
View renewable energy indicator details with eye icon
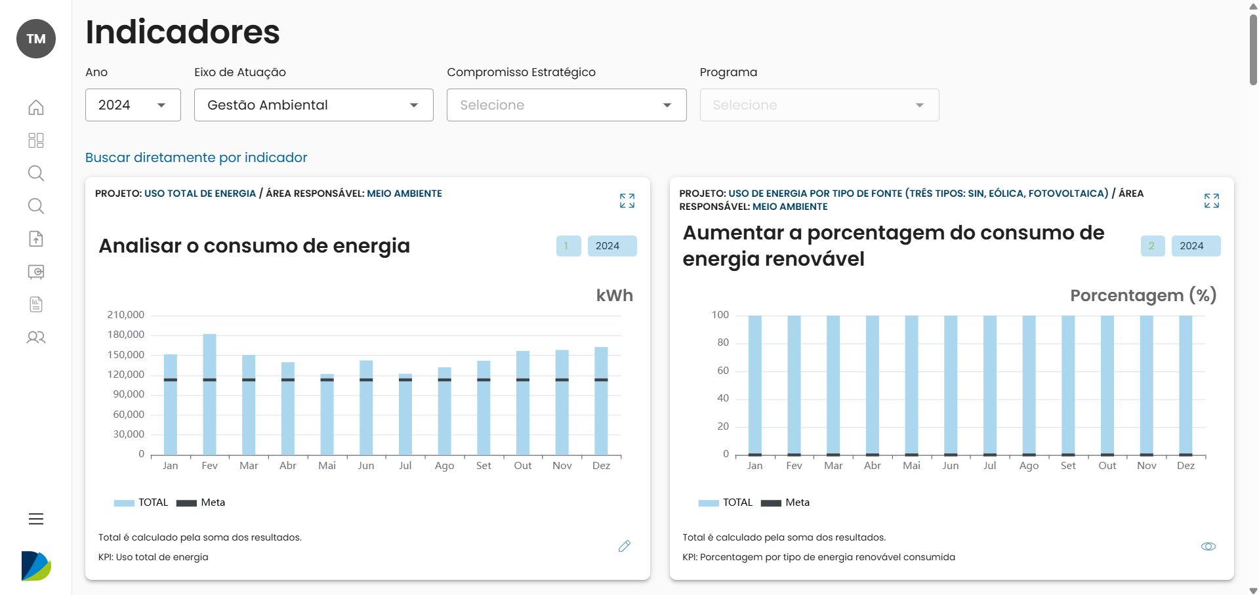(x=1208, y=546)
